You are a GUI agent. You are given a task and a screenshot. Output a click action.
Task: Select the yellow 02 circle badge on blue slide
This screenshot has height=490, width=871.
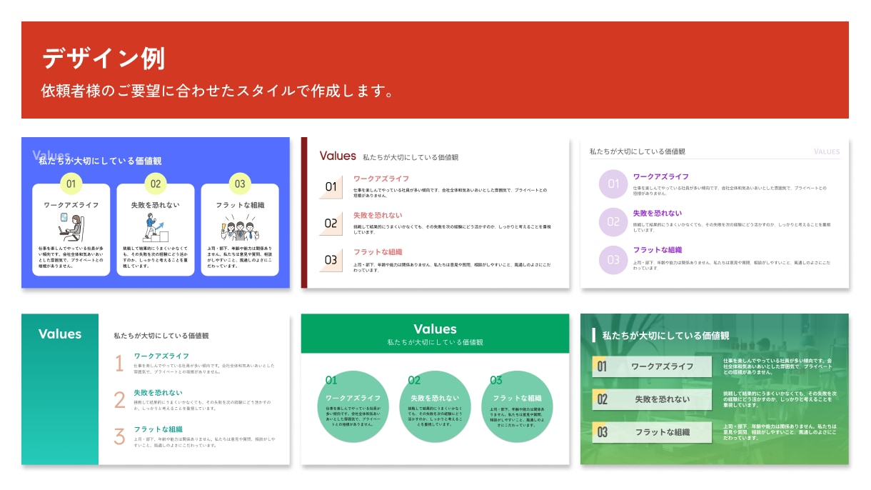[x=155, y=184]
